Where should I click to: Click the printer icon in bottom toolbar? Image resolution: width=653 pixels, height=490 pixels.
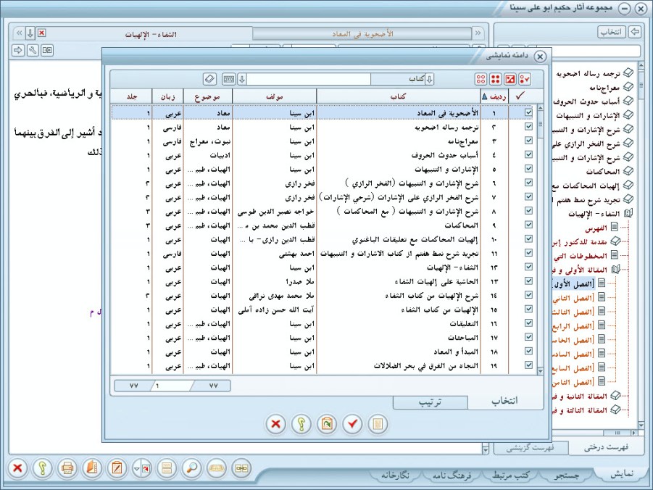[x=67, y=468]
